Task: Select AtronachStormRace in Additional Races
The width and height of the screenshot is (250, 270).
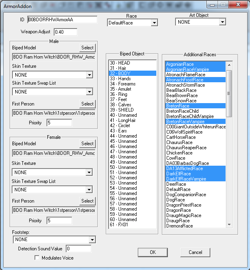Action: click(x=196, y=85)
